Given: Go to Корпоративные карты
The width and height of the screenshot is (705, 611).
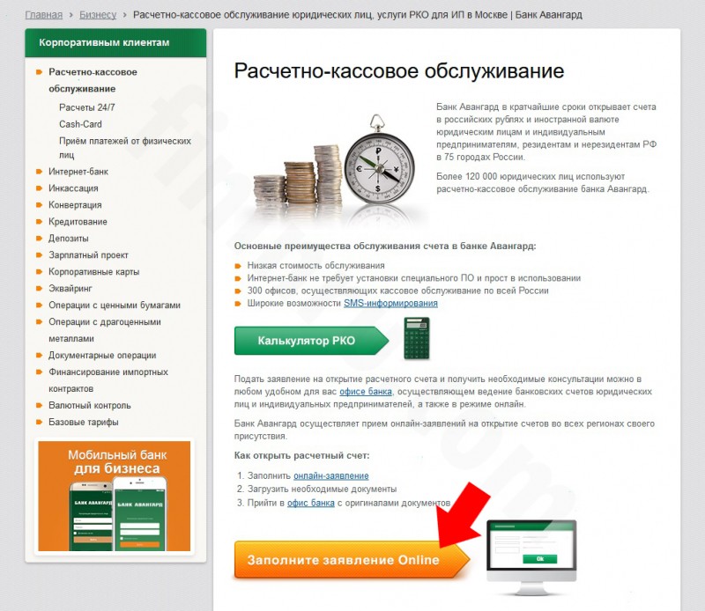Looking at the screenshot, I should 94,272.
